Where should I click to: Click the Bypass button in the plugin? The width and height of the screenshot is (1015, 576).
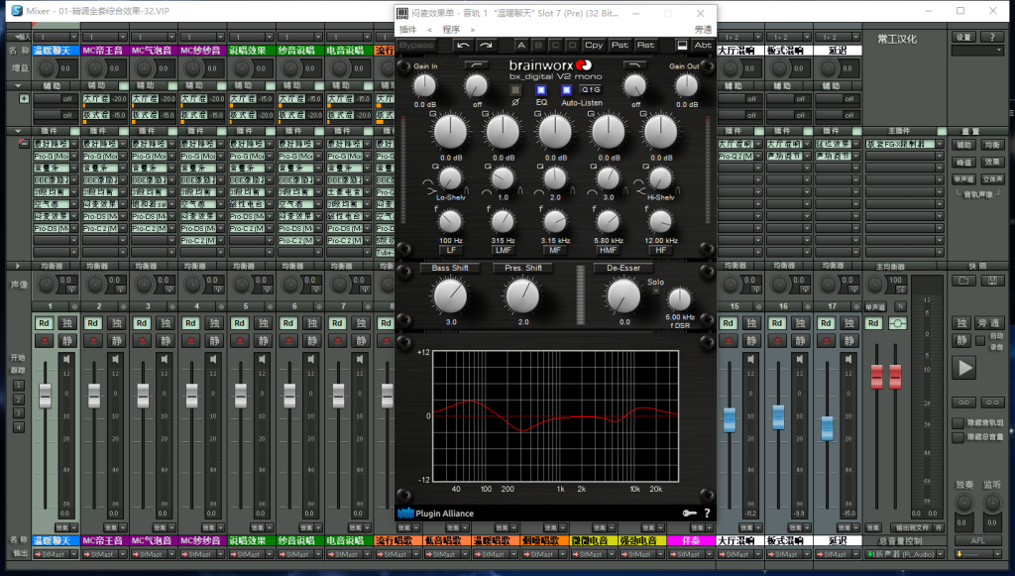coord(416,46)
